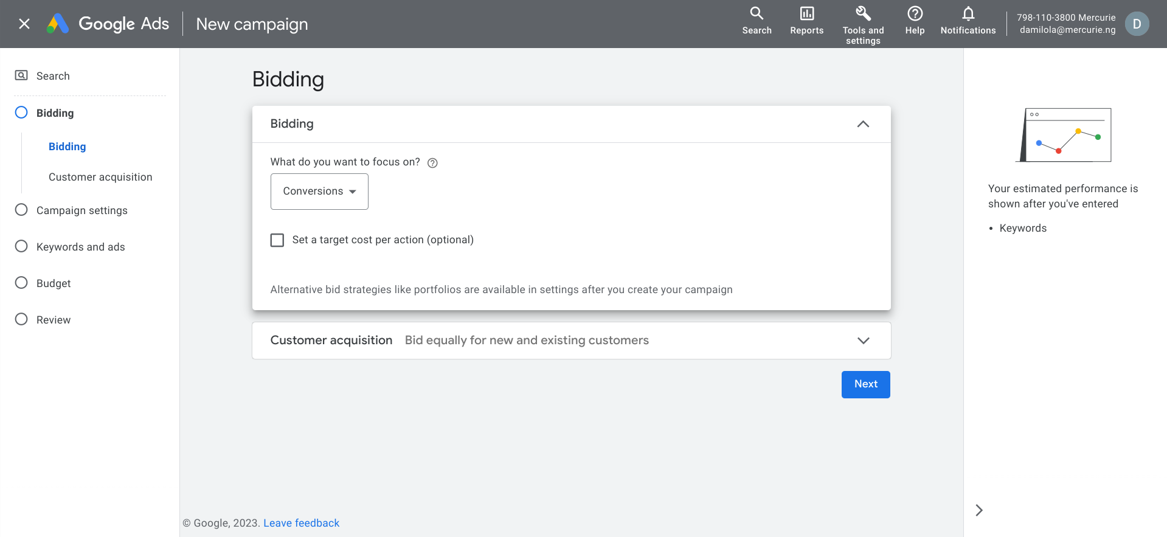Collapse the Bidding card
This screenshot has width=1167, height=537.
[x=863, y=124]
